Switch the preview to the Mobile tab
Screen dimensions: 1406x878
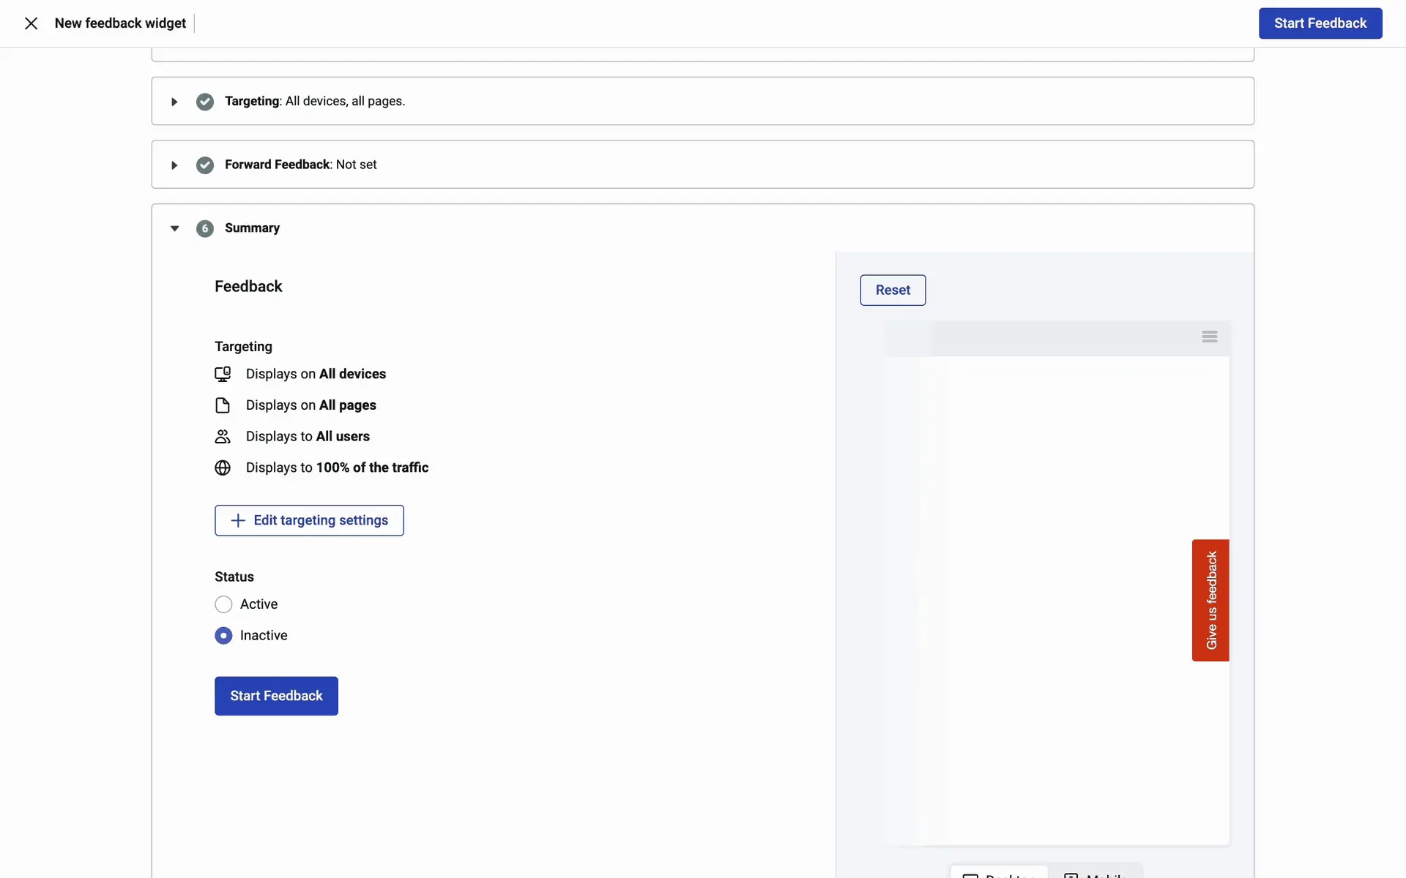click(1096, 874)
